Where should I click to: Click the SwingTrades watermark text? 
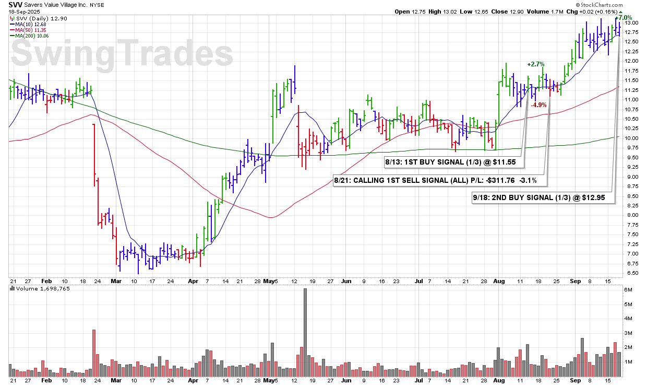(122, 54)
